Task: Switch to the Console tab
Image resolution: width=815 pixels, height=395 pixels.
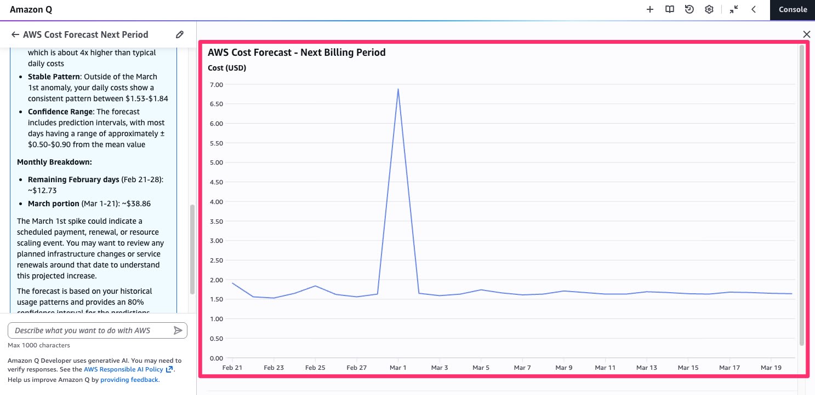Action: (793, 9)
